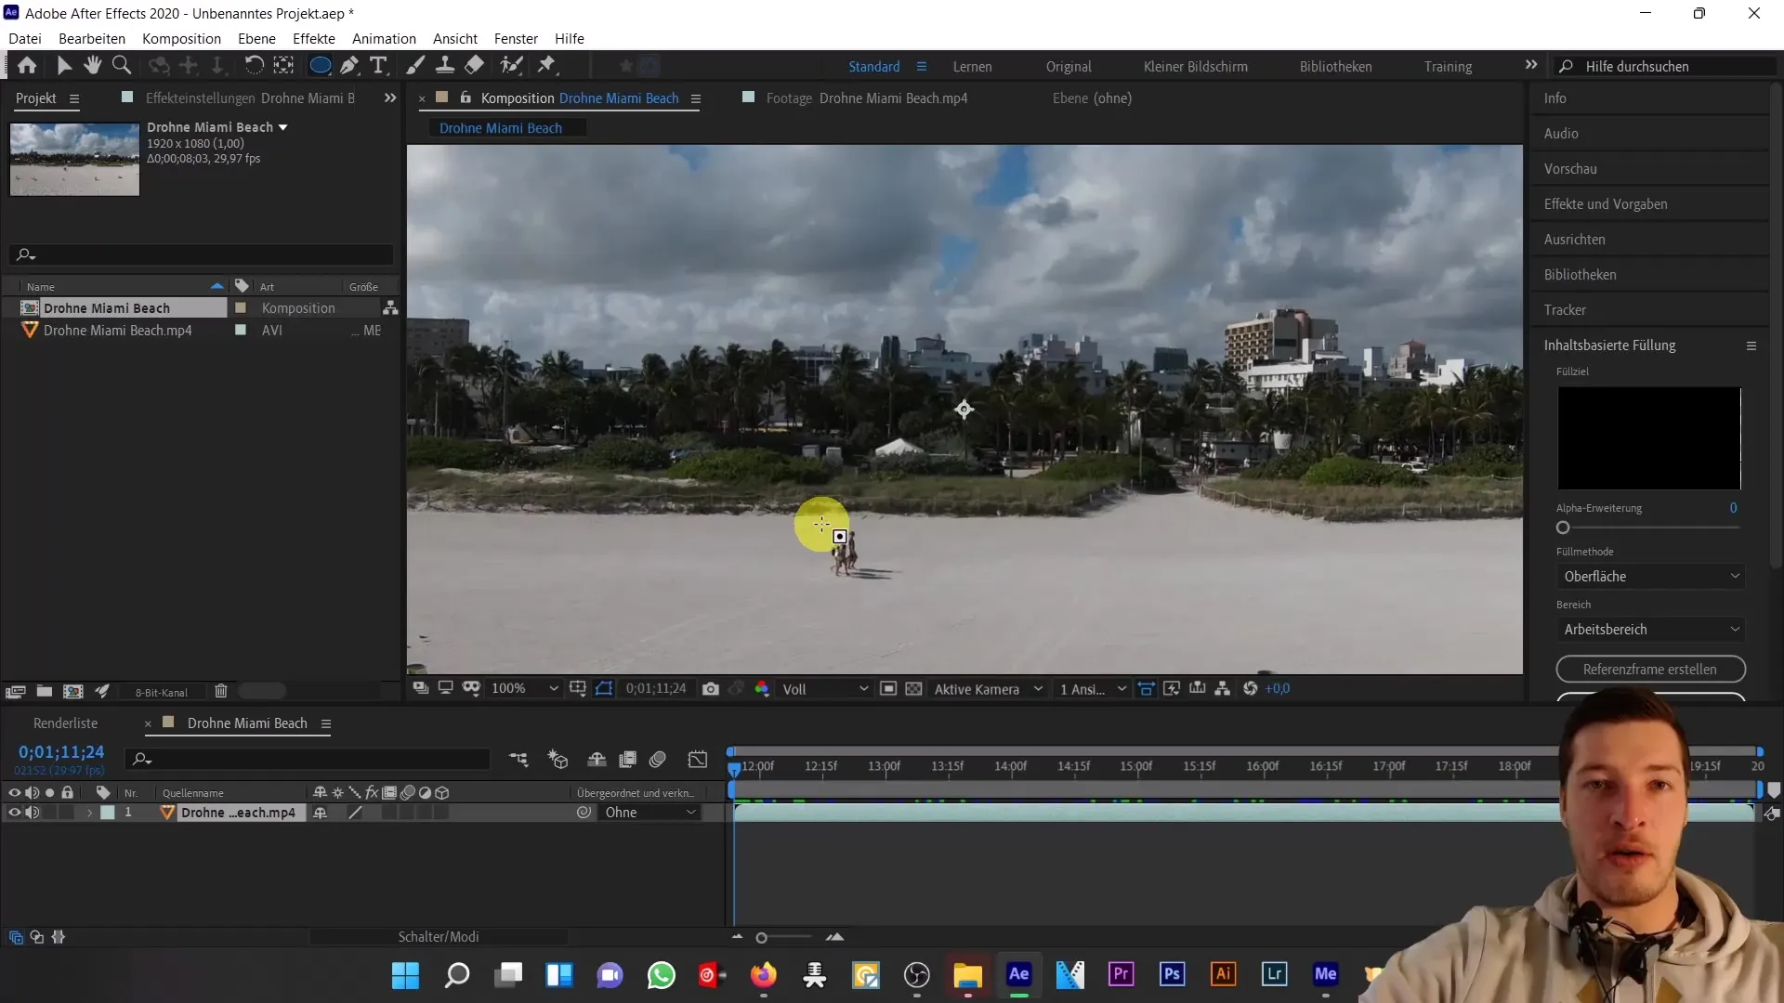Switch to the Lernen workspace

tap(972, 67)
